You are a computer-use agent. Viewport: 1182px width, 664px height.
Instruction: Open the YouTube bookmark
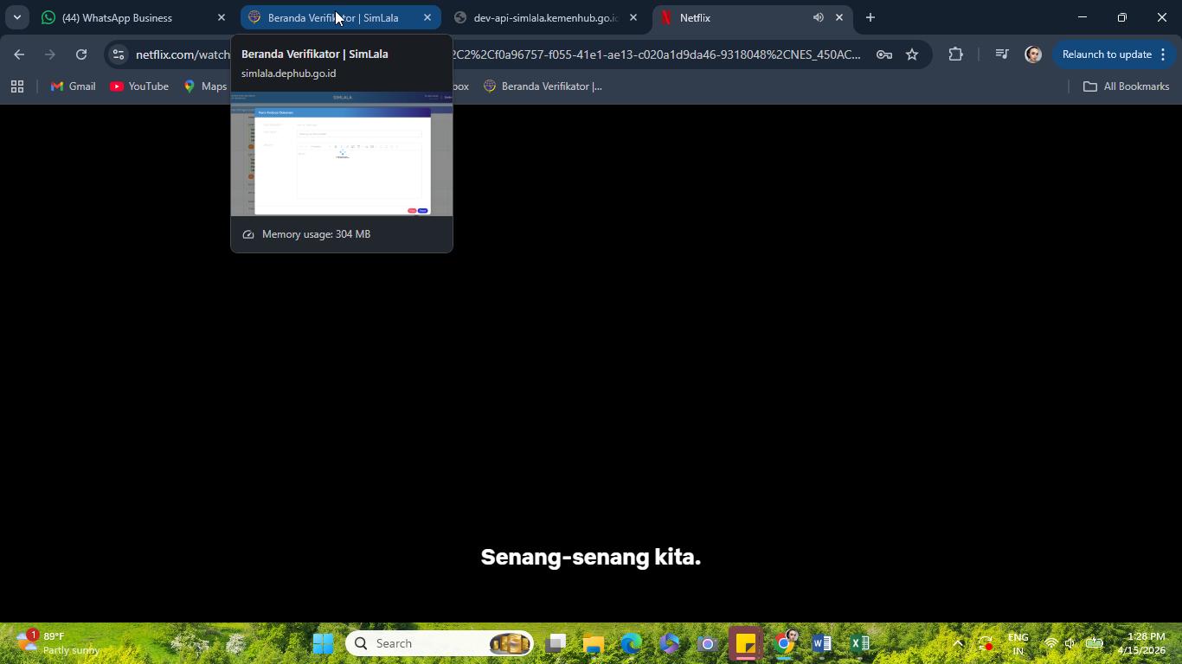[x=139, y=86]
